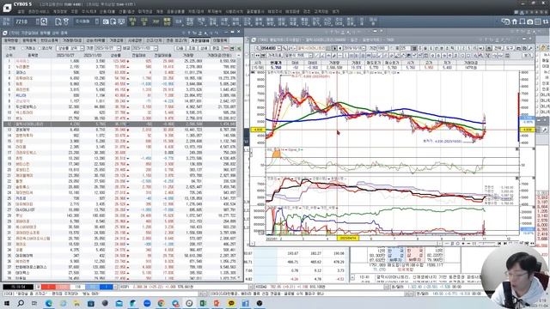Expand the stock code dropdown in chart window
The image size is (550, 309).
tap(279, 48)
